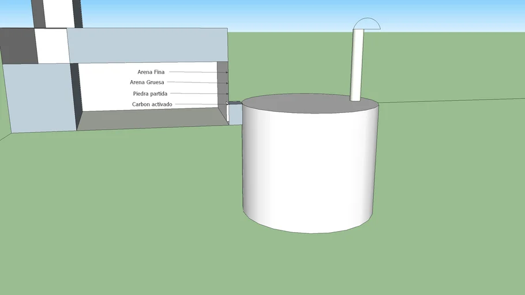
Task: Click the small gray connector box beside tank
Action: coord(235,113)
